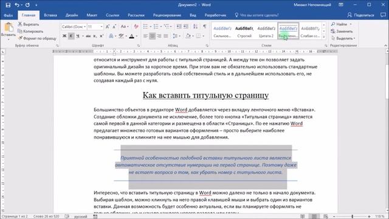Apply bulleted list

point(146,27)
